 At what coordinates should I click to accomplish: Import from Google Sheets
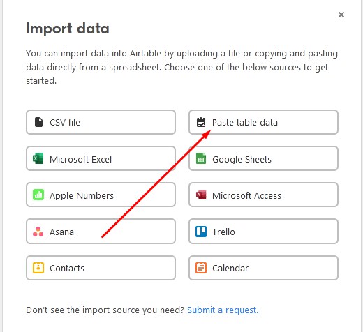tap(263, 158)
